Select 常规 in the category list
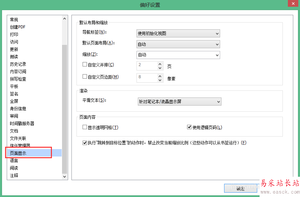Screen dimensions: 300x197 coord(14,20)
